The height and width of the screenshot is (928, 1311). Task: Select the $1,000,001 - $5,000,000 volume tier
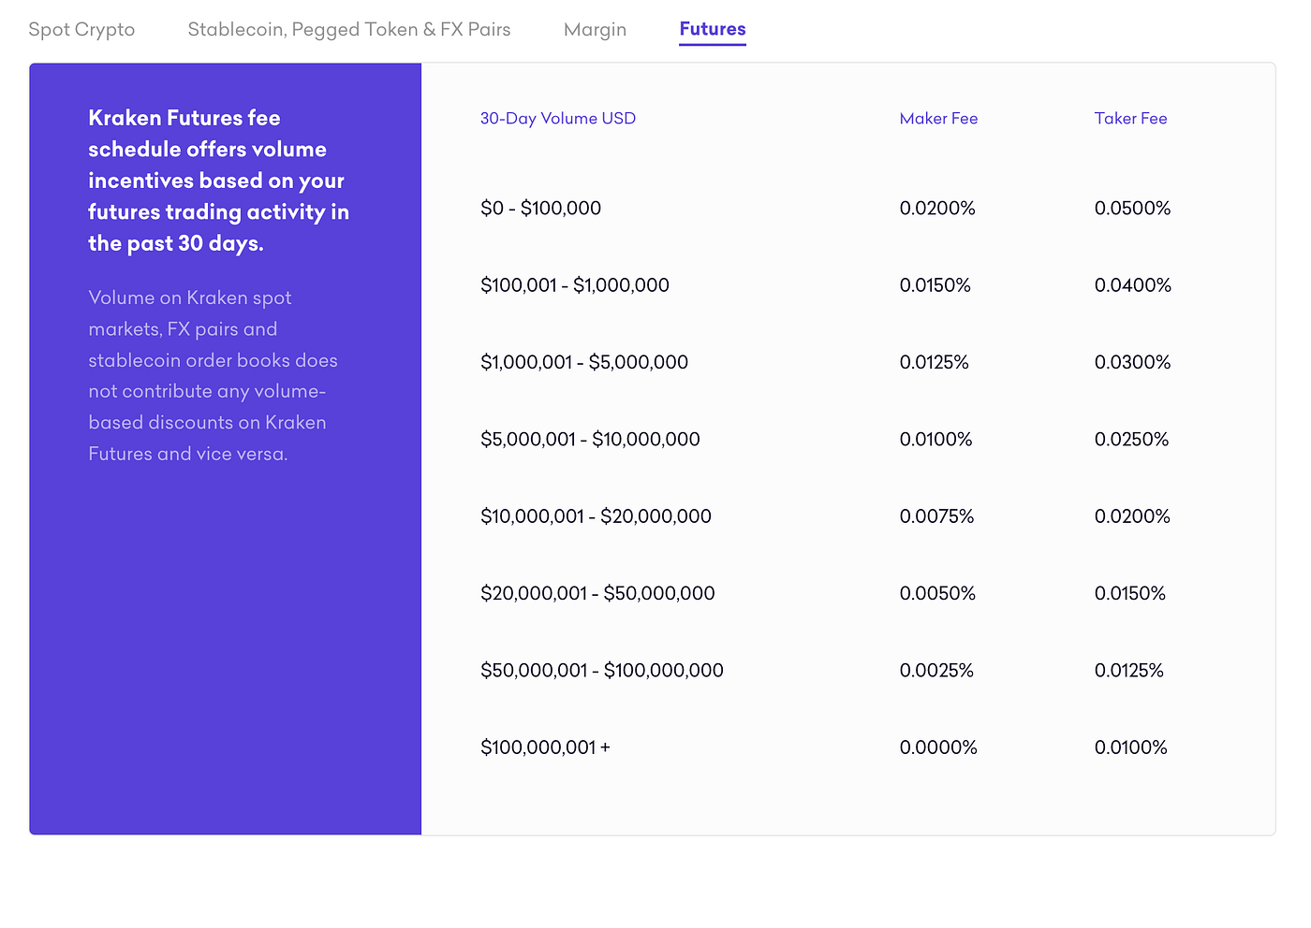point(584,362)
